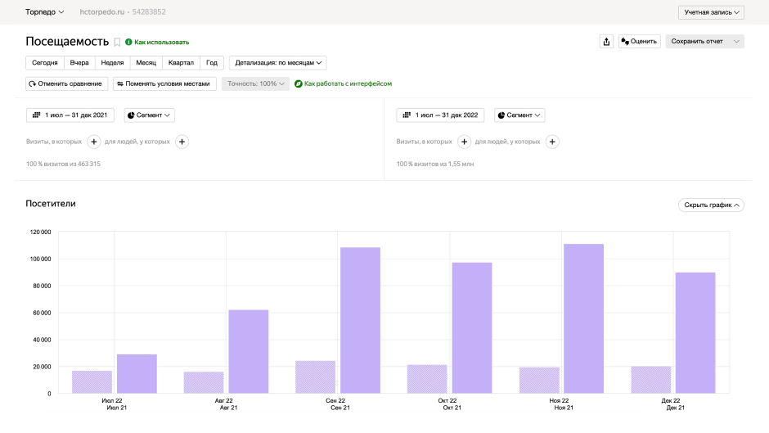
Task: Click the export/share report icon
Action: (606, 42)
